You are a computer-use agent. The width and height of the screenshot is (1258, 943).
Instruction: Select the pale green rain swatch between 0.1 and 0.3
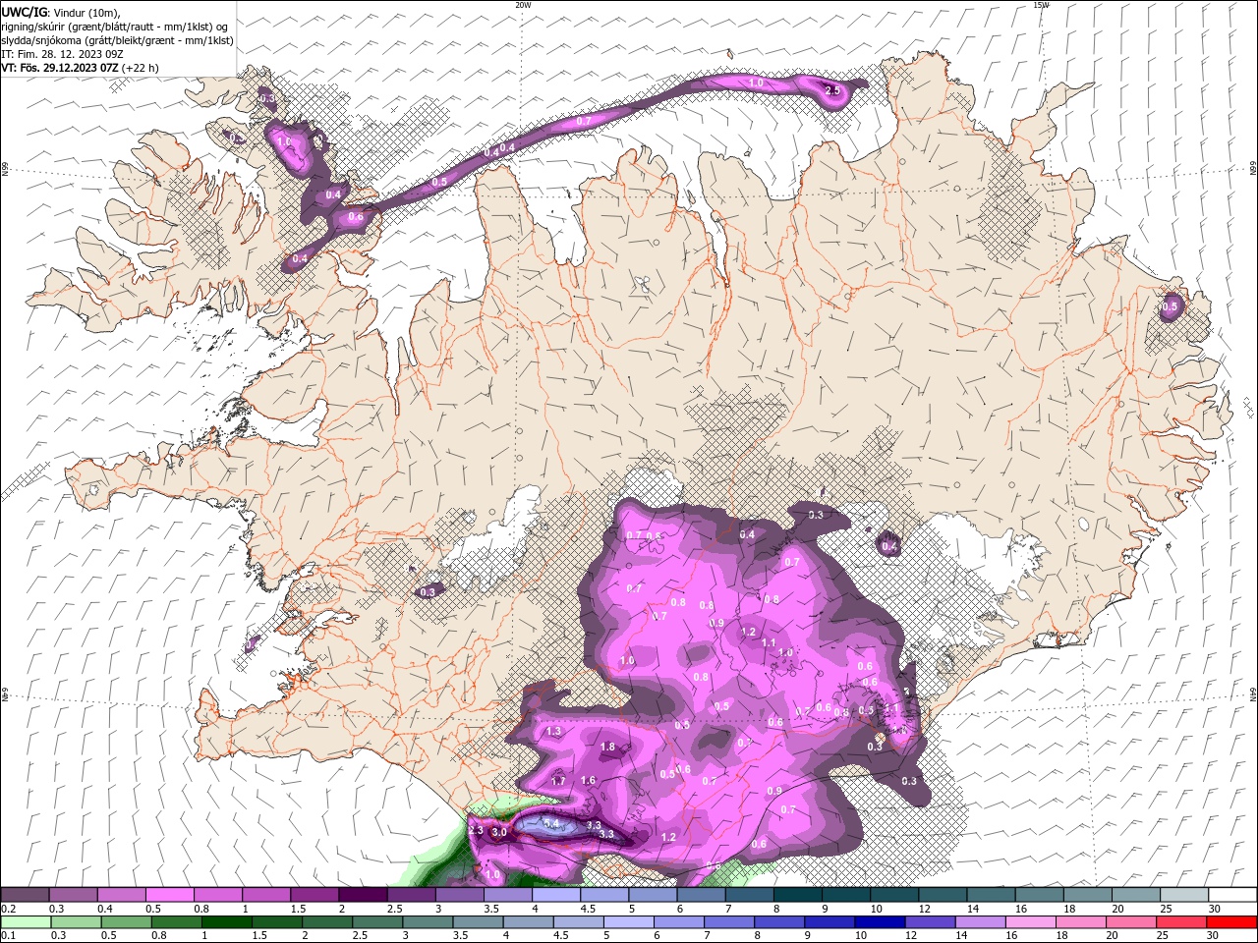25,922
